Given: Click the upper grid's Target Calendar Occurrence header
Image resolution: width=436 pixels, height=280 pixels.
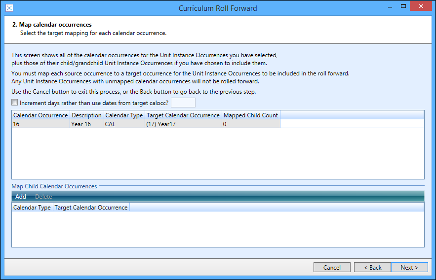Looking at the screenshot, I should [x=183, y=115].
